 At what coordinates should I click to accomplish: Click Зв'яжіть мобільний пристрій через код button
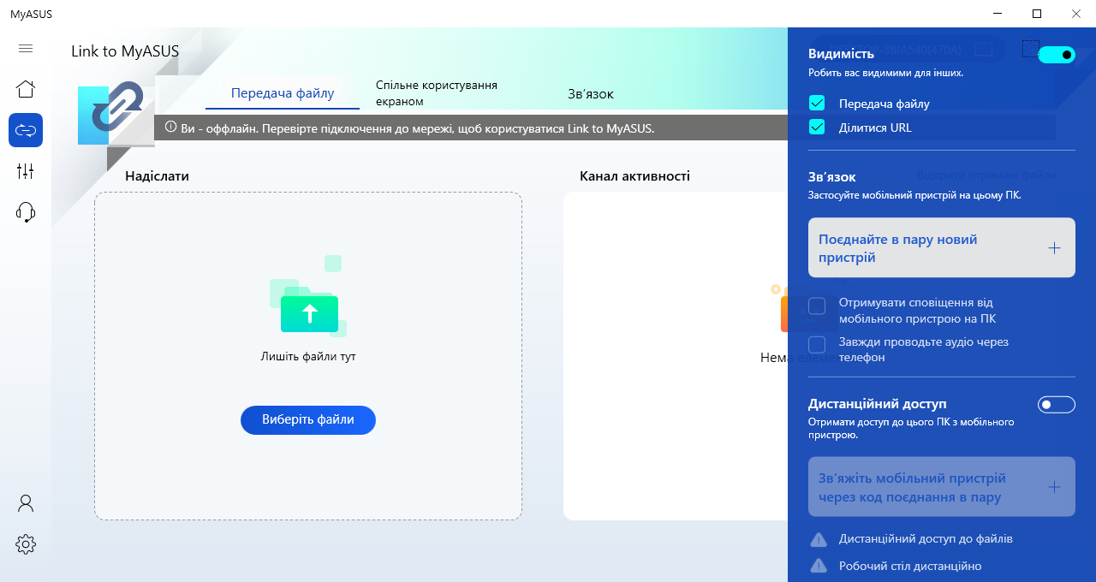tap(942, 487)
